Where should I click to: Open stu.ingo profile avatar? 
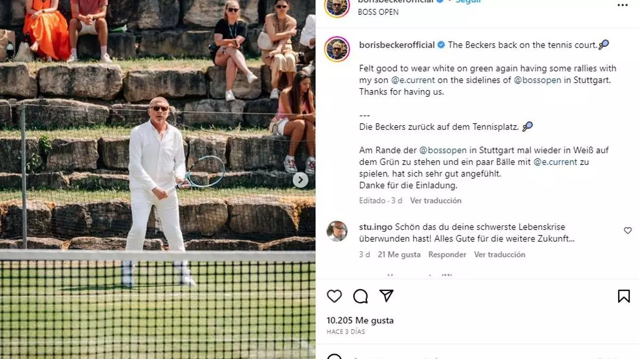(x=337, y=231)
